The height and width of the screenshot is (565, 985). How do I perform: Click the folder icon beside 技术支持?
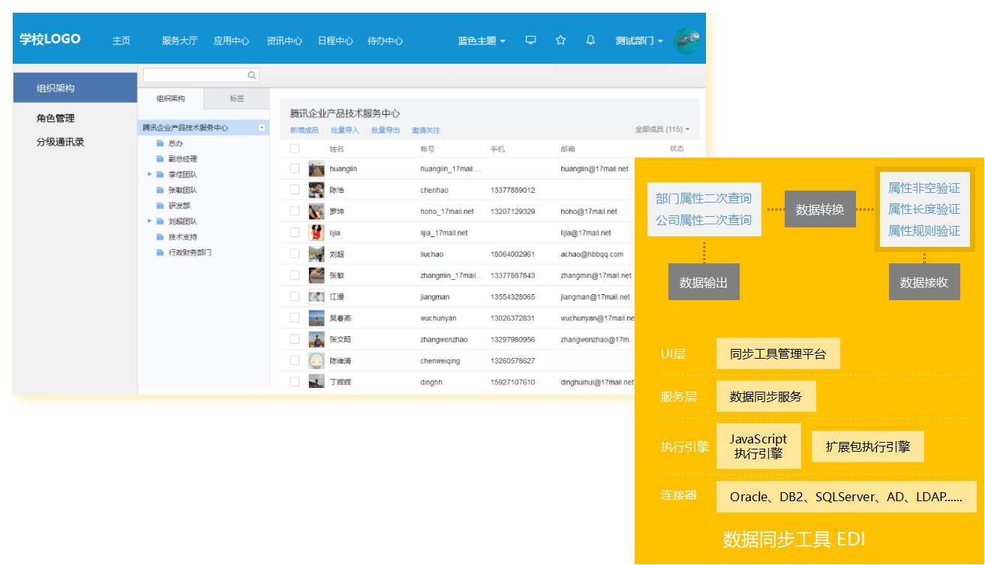coord(160,237)
